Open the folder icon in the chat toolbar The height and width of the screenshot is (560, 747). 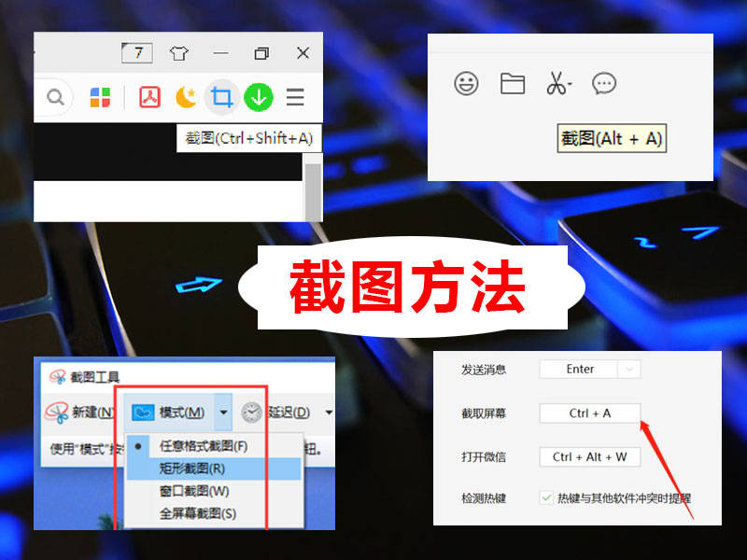[x=512, y=83]
